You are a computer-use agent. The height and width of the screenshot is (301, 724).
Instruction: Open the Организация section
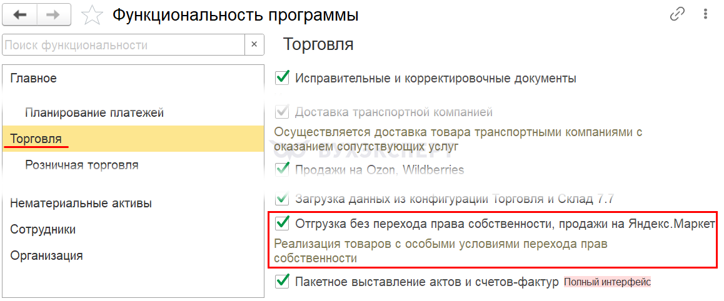coord(46,255)
